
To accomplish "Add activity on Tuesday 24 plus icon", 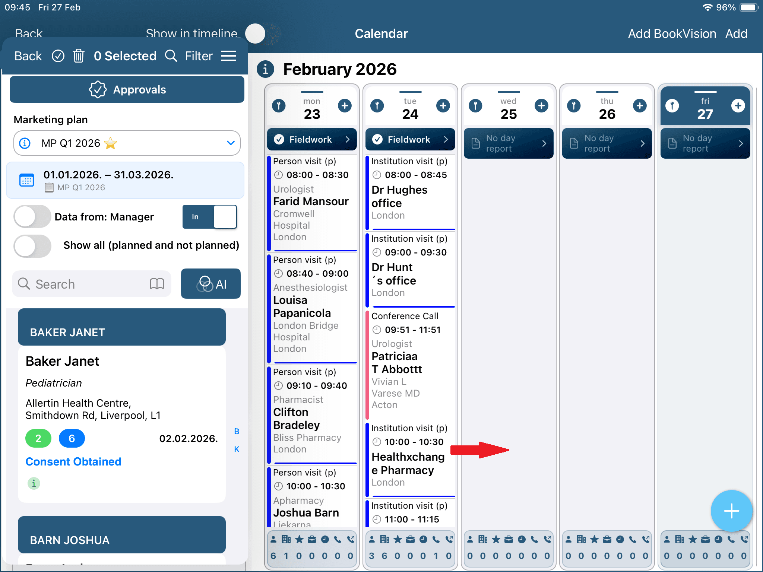I will coord(443,106).
